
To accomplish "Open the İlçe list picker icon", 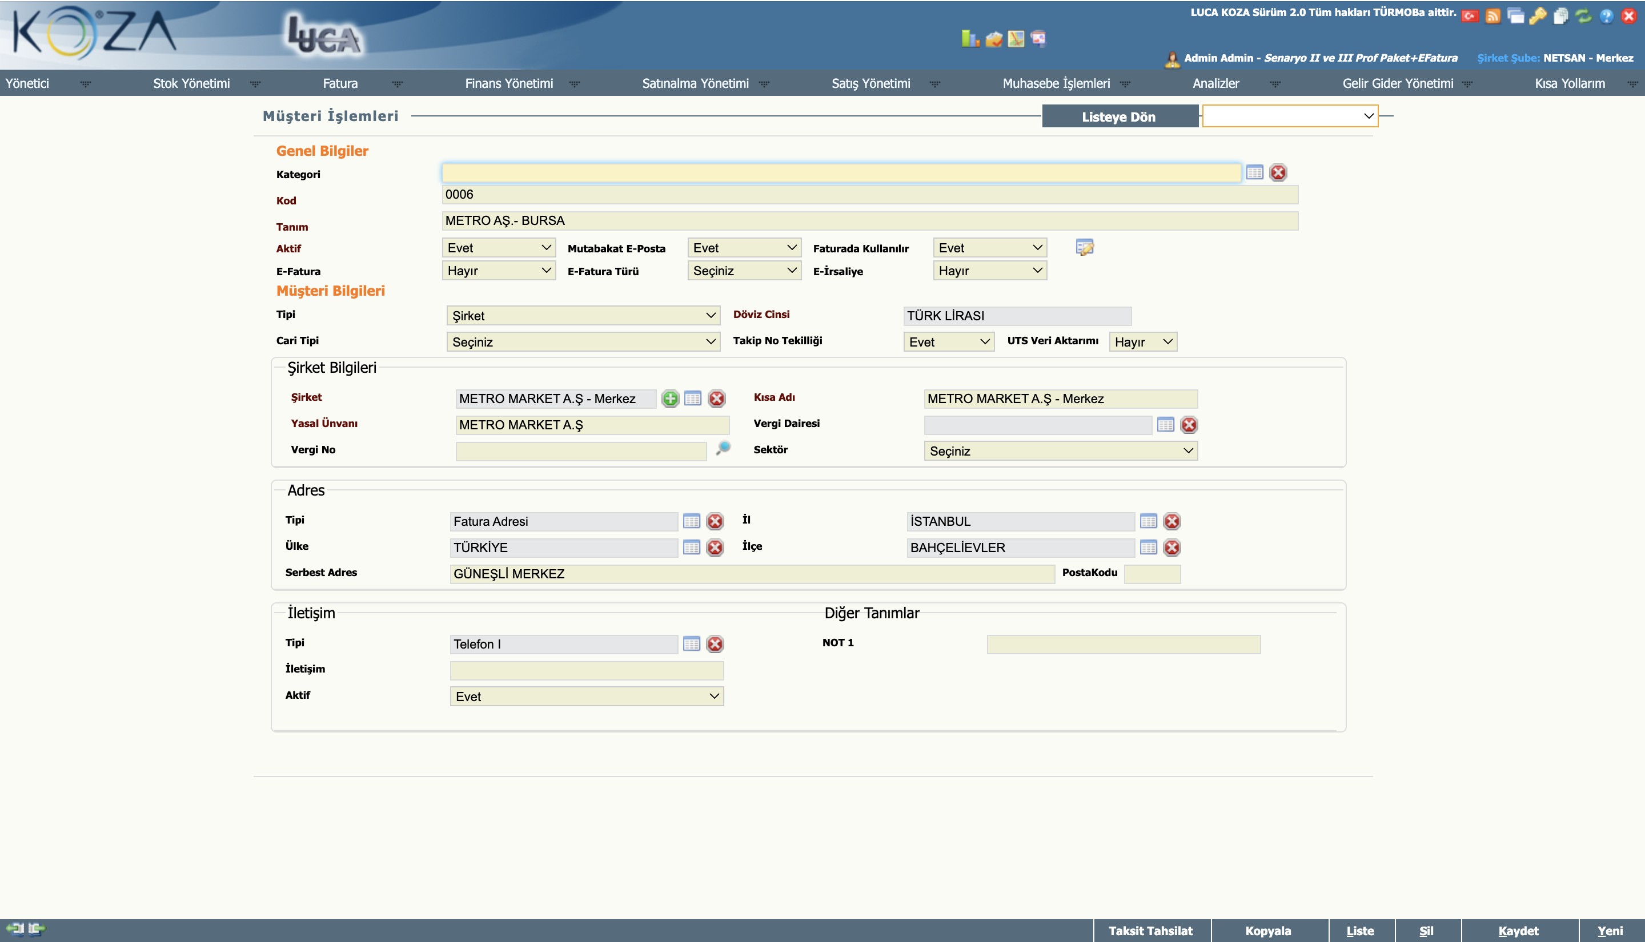I will click(1149, 548).
